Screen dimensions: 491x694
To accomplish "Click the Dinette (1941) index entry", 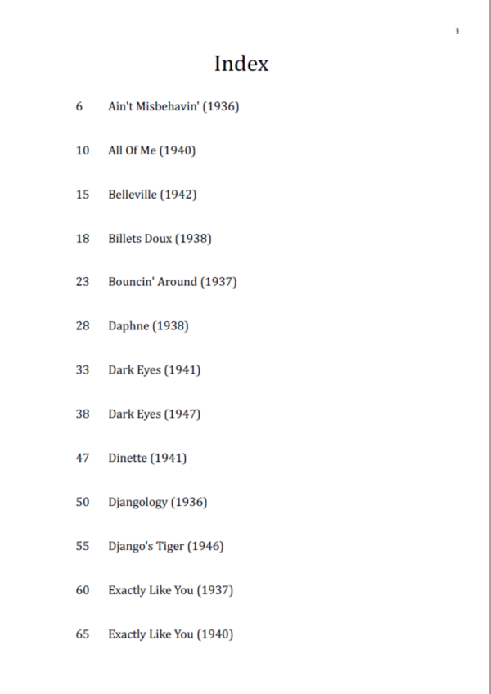I will click(147, 459).
